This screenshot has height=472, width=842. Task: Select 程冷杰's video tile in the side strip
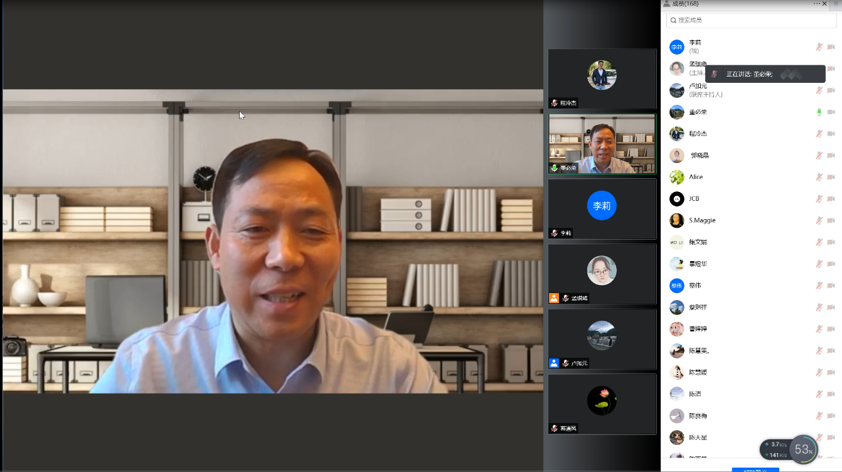(602, 78)
